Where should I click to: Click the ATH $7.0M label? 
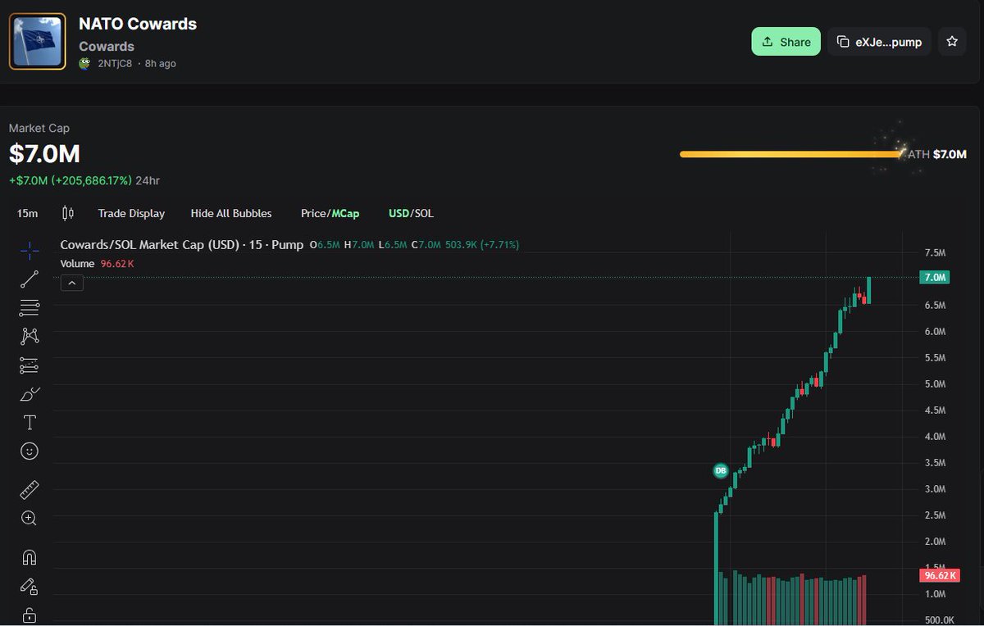pyautogui.click(x=937, y=154)
